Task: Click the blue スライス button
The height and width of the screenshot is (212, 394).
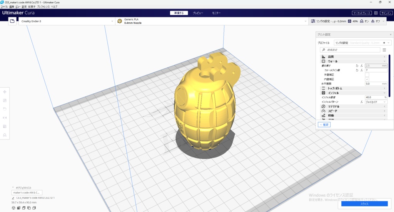Action: pyautogui.click(x=364, y=204)
